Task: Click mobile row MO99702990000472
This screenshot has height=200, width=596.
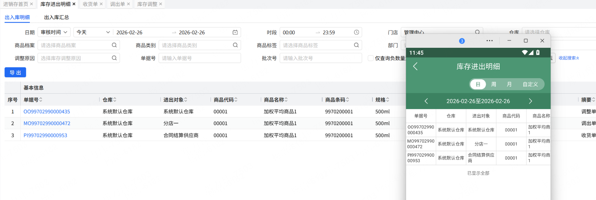Action: click(x=478, y=144)
